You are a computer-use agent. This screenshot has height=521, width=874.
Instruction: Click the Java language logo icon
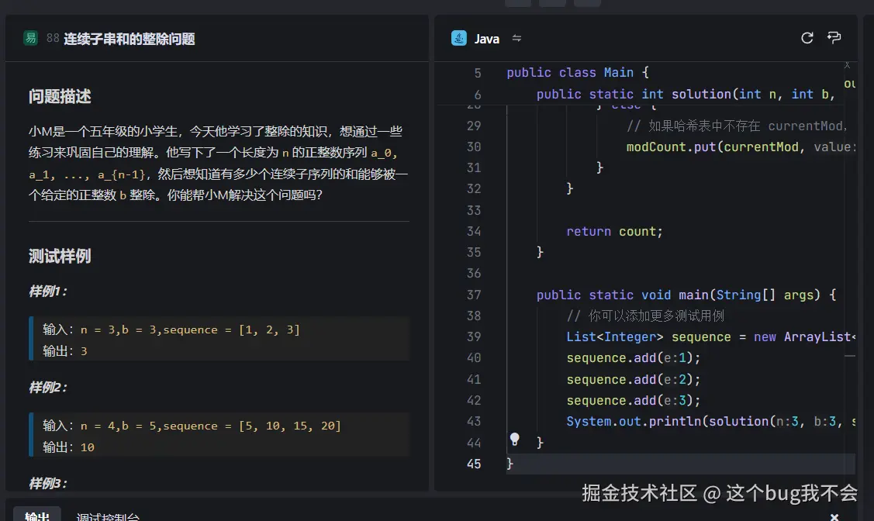[458, 37]
